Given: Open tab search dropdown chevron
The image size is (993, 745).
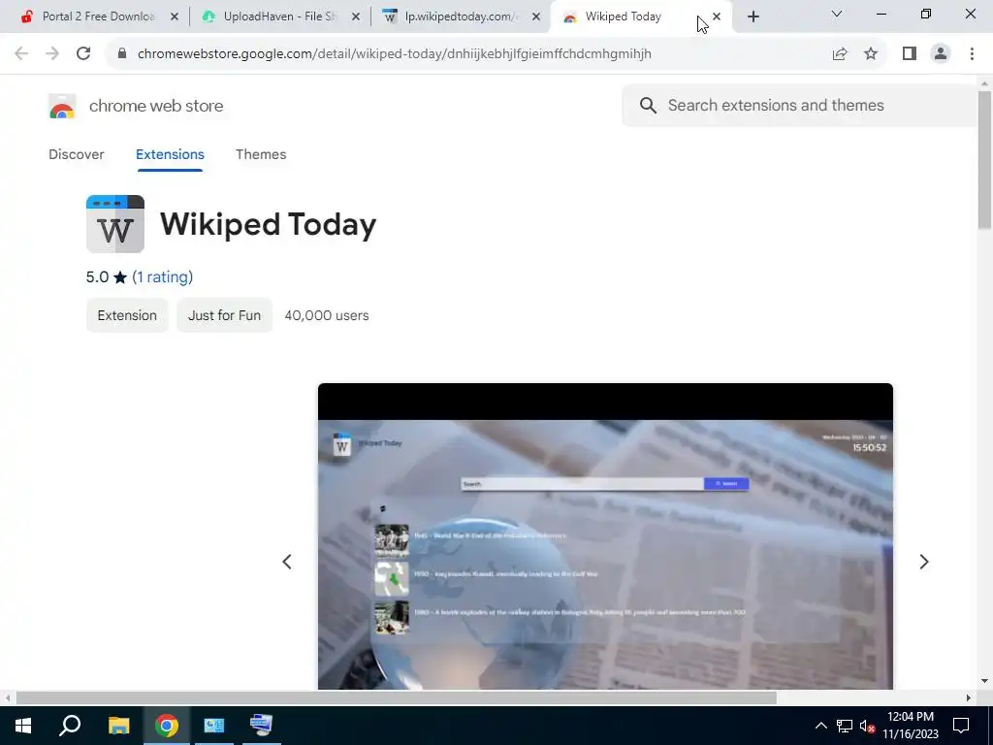Looking at the screenshot, I should click(x=837, y=14).
